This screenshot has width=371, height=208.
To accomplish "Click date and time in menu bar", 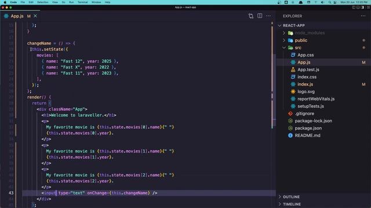I will point(354,2).
